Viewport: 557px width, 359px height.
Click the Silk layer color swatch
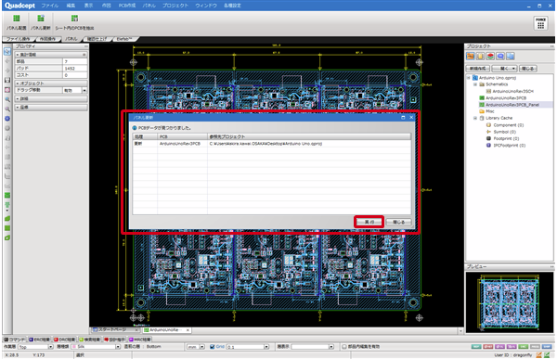coord(74,347)
